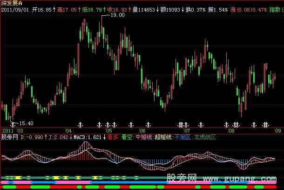Select the opening price 开16.85
The height and width of the screenshot is (190, 284).
42,10
